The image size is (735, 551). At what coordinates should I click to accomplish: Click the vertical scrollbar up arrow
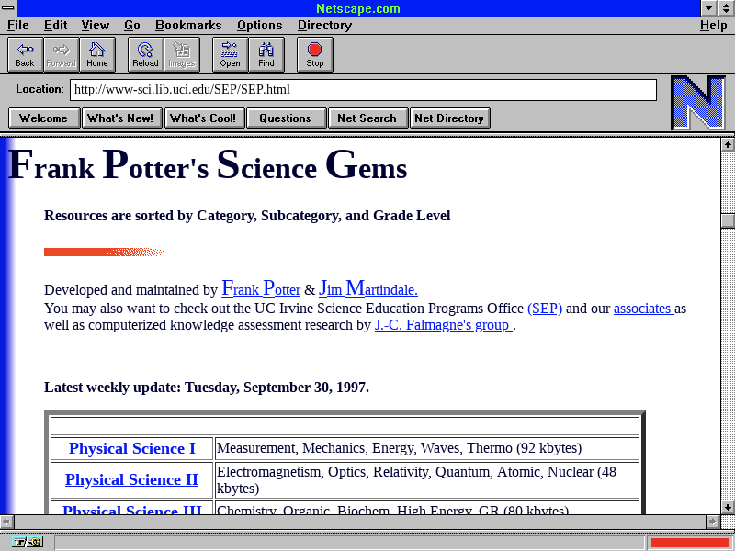click(x=728, y=144)
